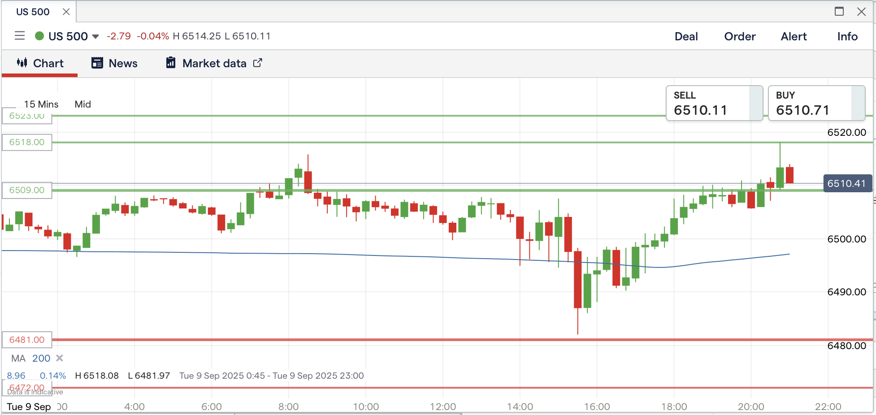The width and height of the screenshot is (876, 415).
Task: Open the Info panel
Action: (847, 36)
